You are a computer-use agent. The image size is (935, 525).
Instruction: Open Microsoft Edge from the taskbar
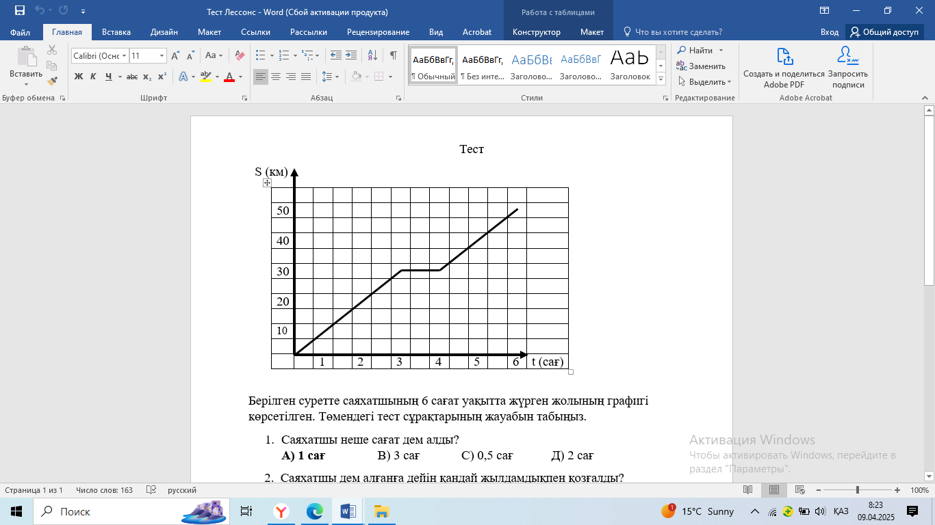pyautogui.click(x=314, y=511)
